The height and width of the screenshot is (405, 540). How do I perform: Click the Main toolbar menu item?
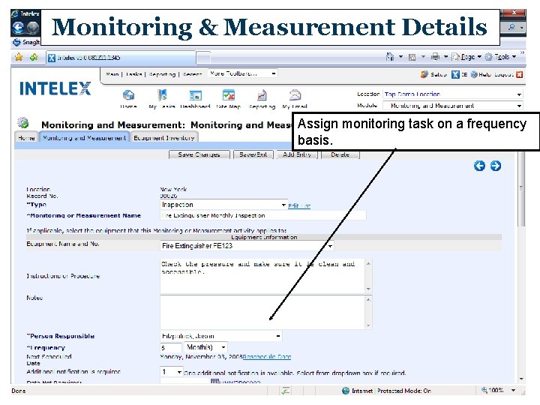tap(112, 74)
